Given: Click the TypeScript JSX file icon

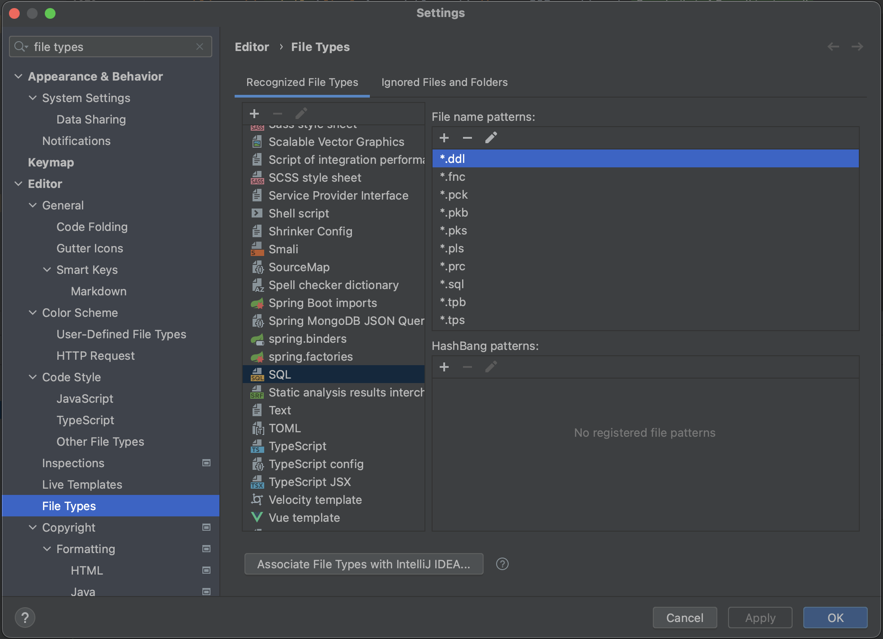Looking at the screenshot, I should tap(257, 482).
